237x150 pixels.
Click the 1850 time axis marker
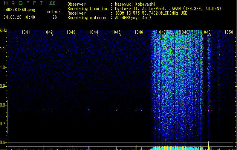pos(229,32)
